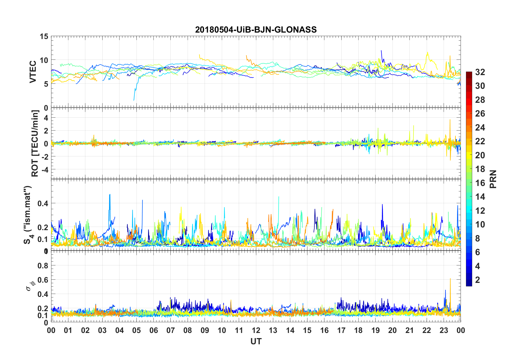Select VTEC axis tick label 10

pyautogui.click(x=44, y=60)
